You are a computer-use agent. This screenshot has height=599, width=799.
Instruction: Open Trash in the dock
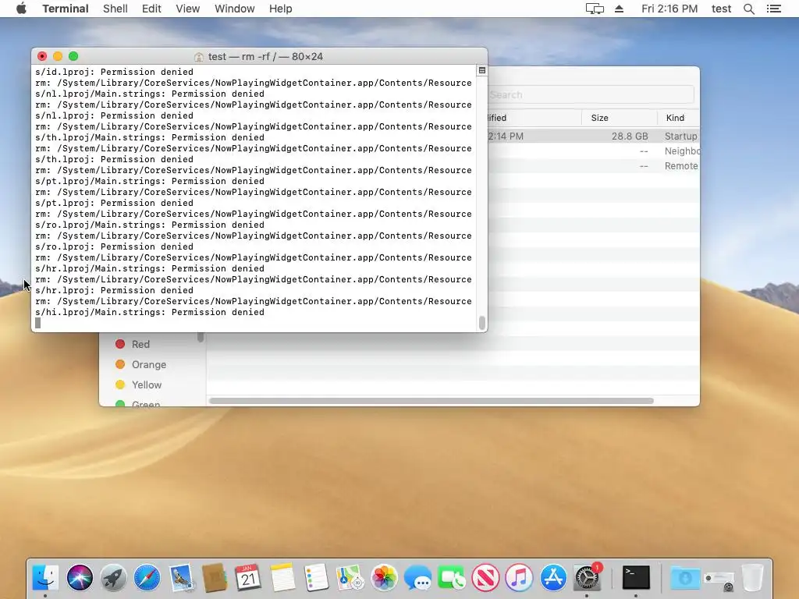pos(753,578)
